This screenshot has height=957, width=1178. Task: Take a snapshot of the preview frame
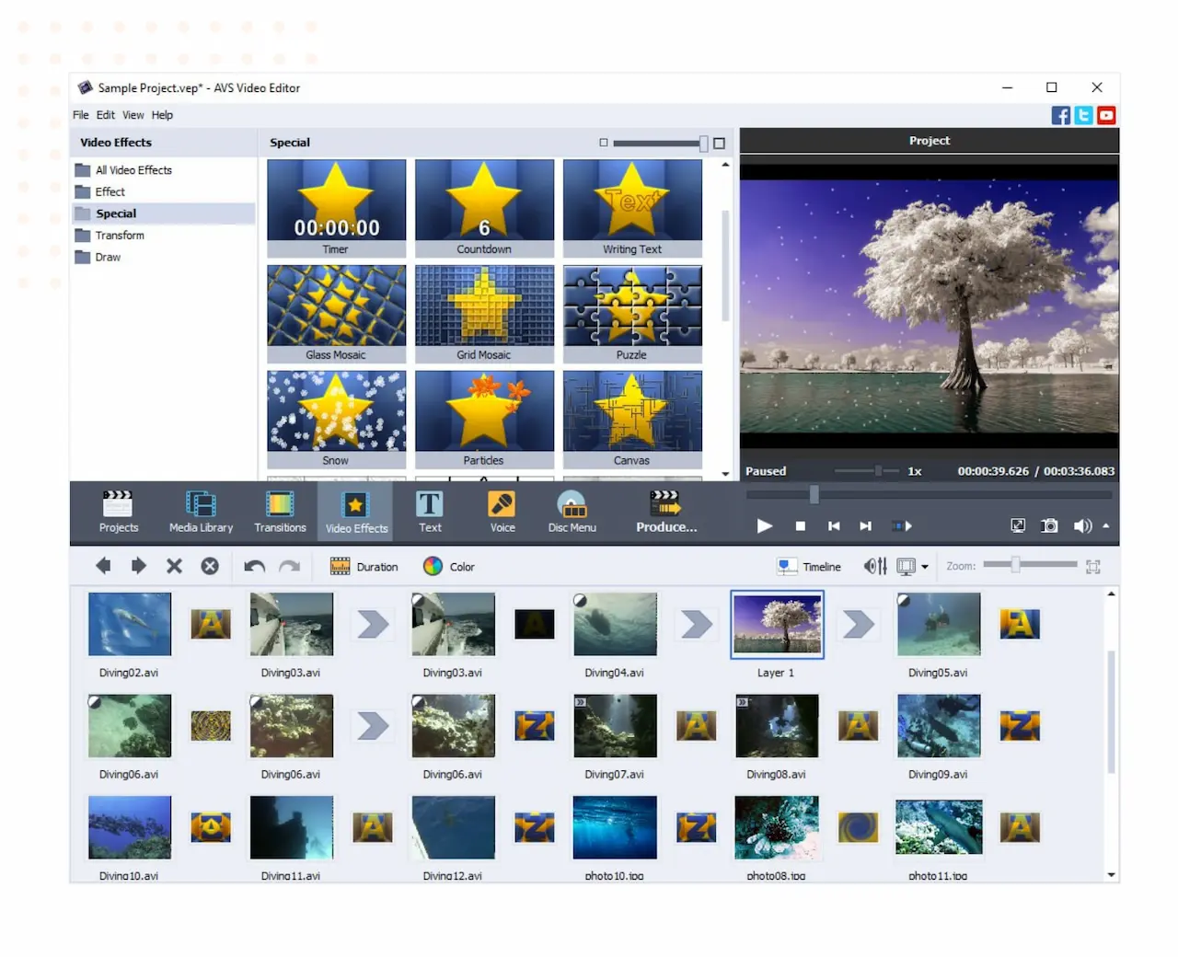[1049, 525]
